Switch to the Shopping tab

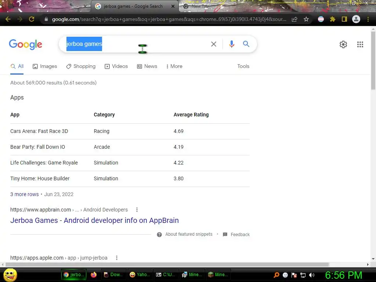pyautogui.click(x=81, y=66)
